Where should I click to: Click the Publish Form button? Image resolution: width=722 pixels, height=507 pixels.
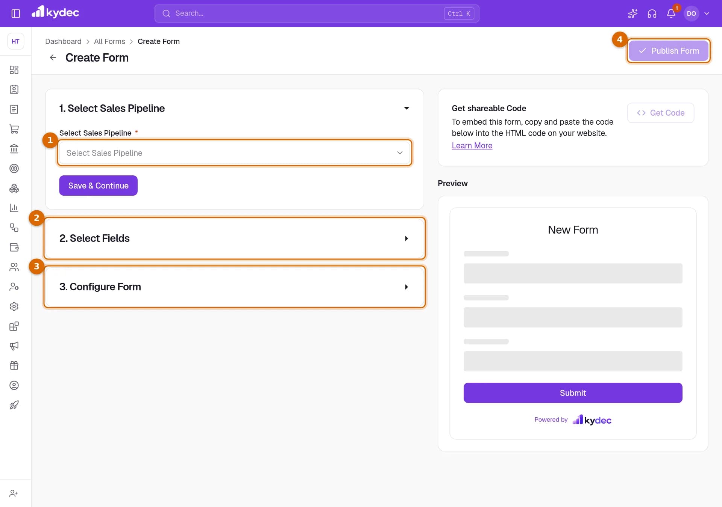[668, 51]
